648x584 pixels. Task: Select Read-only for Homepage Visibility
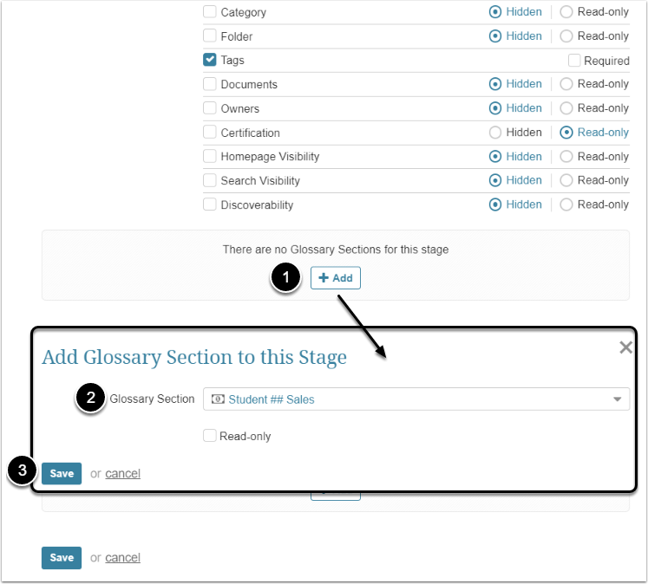(566, 157)
